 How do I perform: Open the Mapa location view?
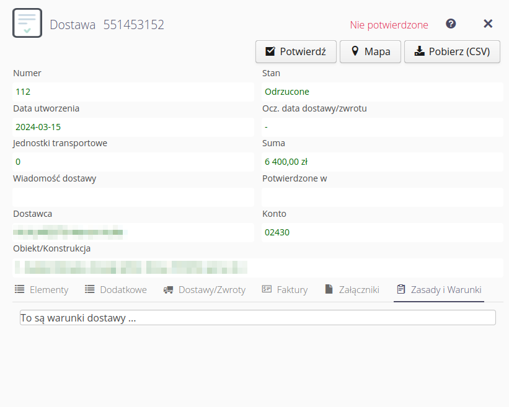(370, 51)
